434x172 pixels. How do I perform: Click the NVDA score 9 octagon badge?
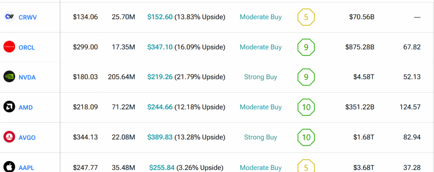(x=306, y=77)
